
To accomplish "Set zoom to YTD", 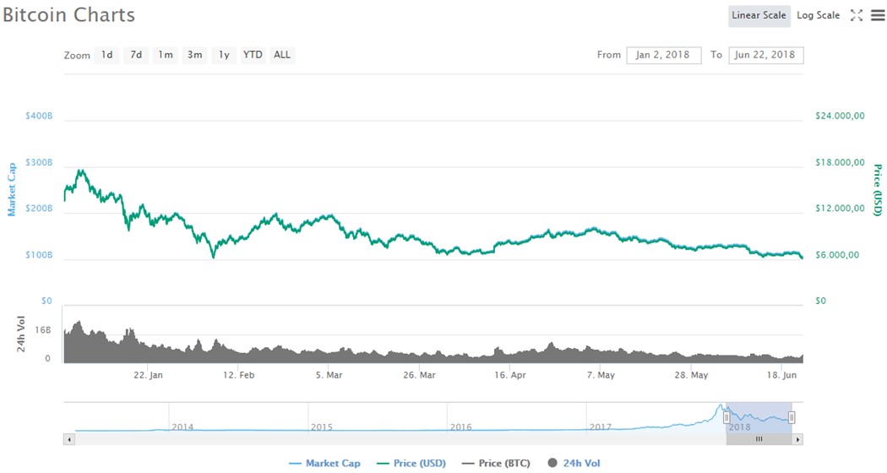I will click(x=253, y=55).
